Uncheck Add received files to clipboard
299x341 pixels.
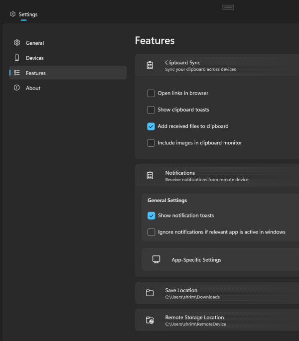point(151,126)
